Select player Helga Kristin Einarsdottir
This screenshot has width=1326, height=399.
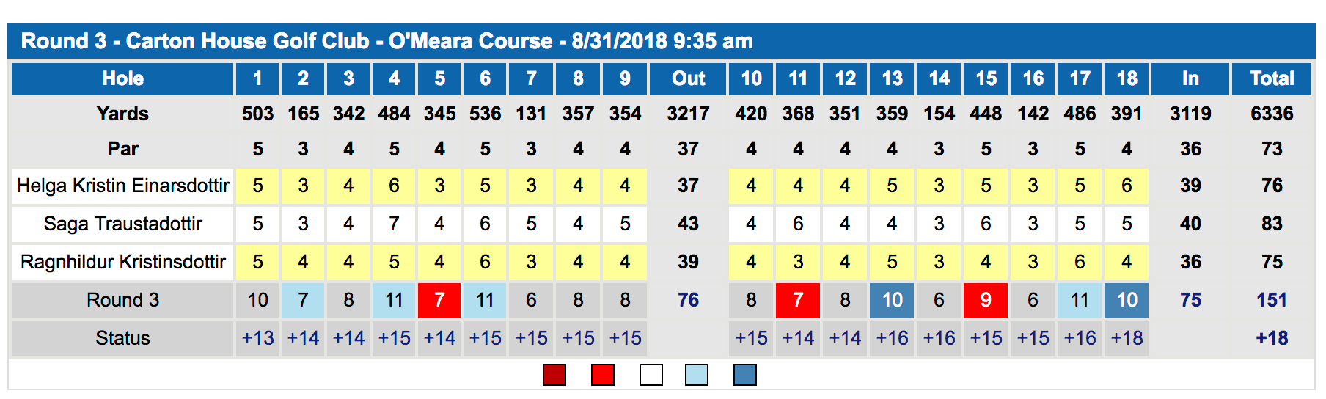(x=123, y=186)
